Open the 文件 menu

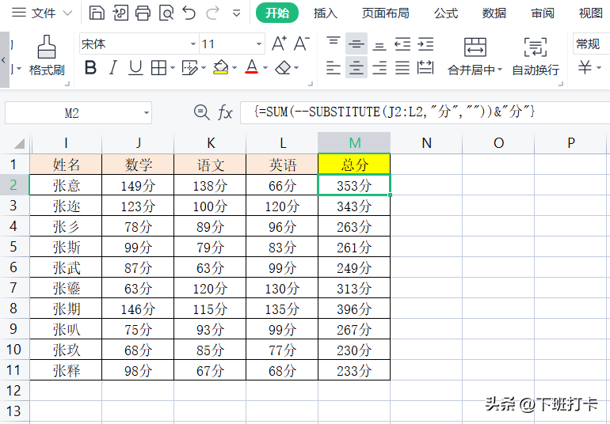click(x=44, y=13)
